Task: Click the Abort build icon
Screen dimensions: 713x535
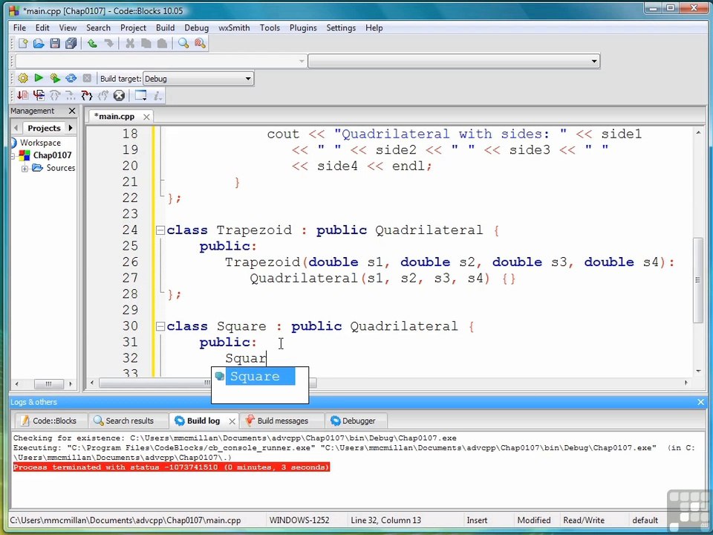Action: pyautogui.click(x=88, y=78)
